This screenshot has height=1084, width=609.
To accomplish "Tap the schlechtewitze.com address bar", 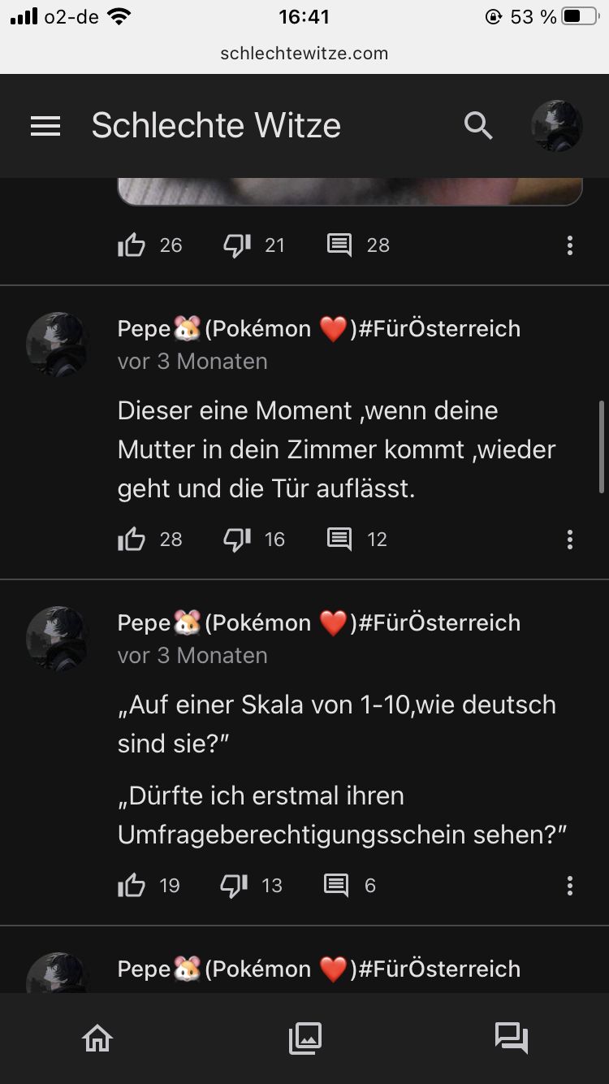I will pyautogui.click(x=304, y=54).
